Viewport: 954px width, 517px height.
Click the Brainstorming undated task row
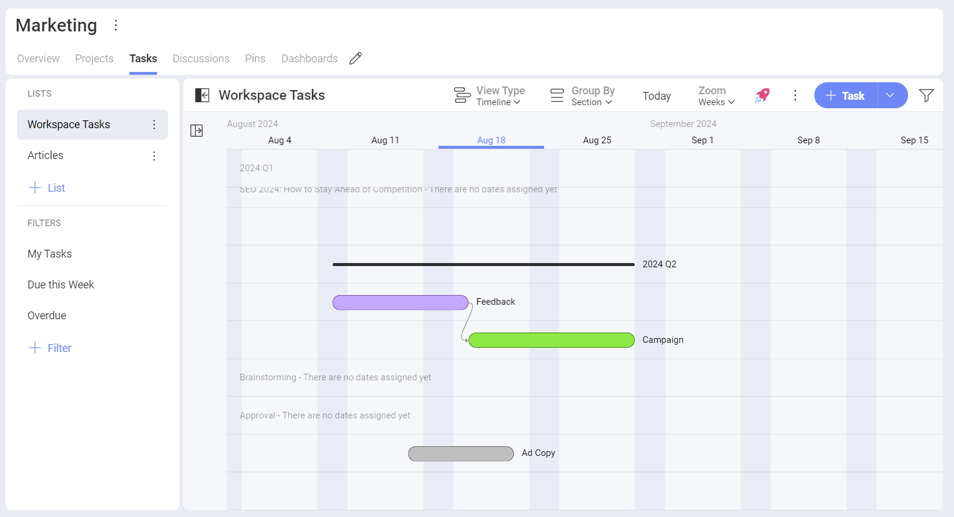coord(336,377)
